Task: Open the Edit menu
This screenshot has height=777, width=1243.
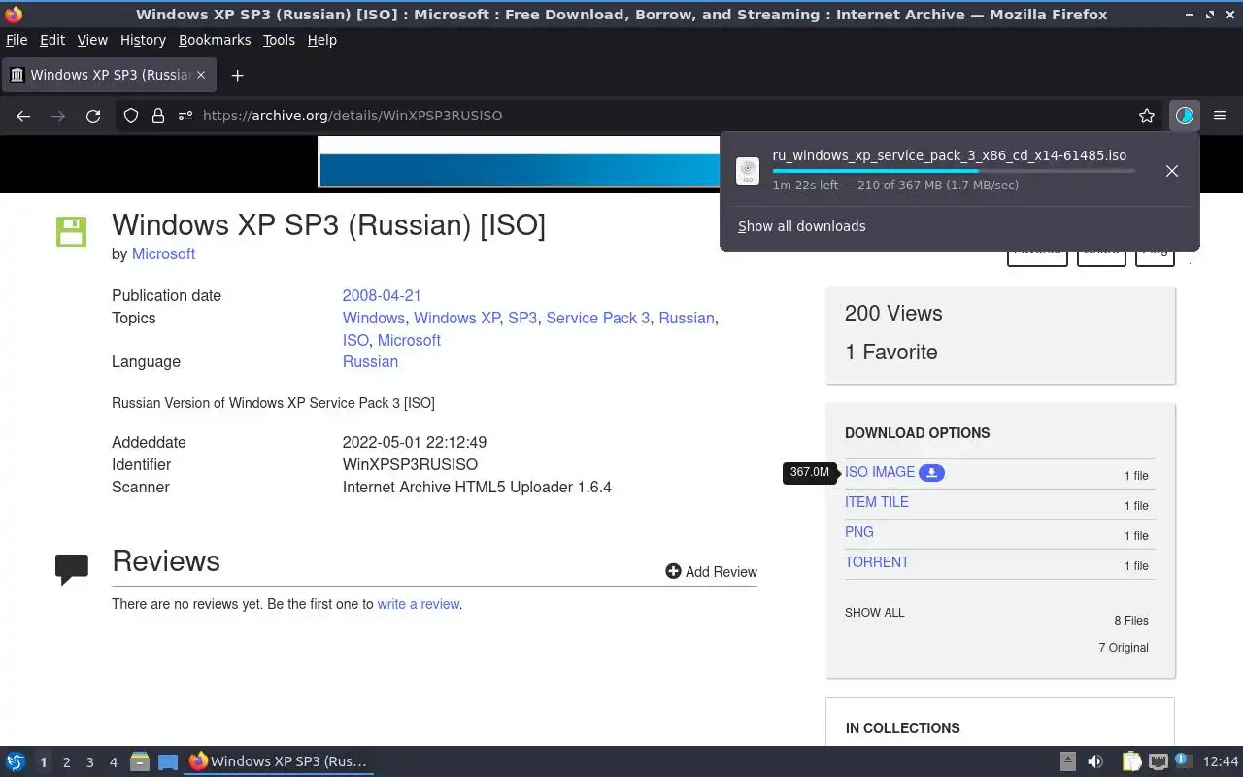Action: tap(52, 40)
